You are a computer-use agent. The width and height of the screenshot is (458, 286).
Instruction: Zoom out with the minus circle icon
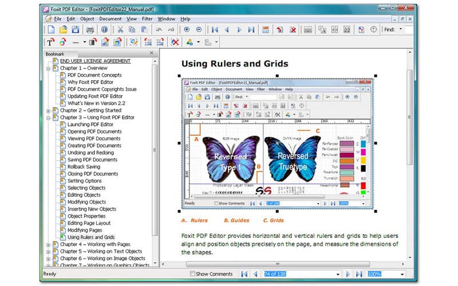tap(199, 30)
